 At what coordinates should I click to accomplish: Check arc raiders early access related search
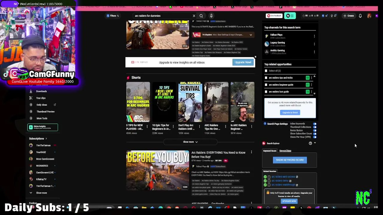point(269,177)
